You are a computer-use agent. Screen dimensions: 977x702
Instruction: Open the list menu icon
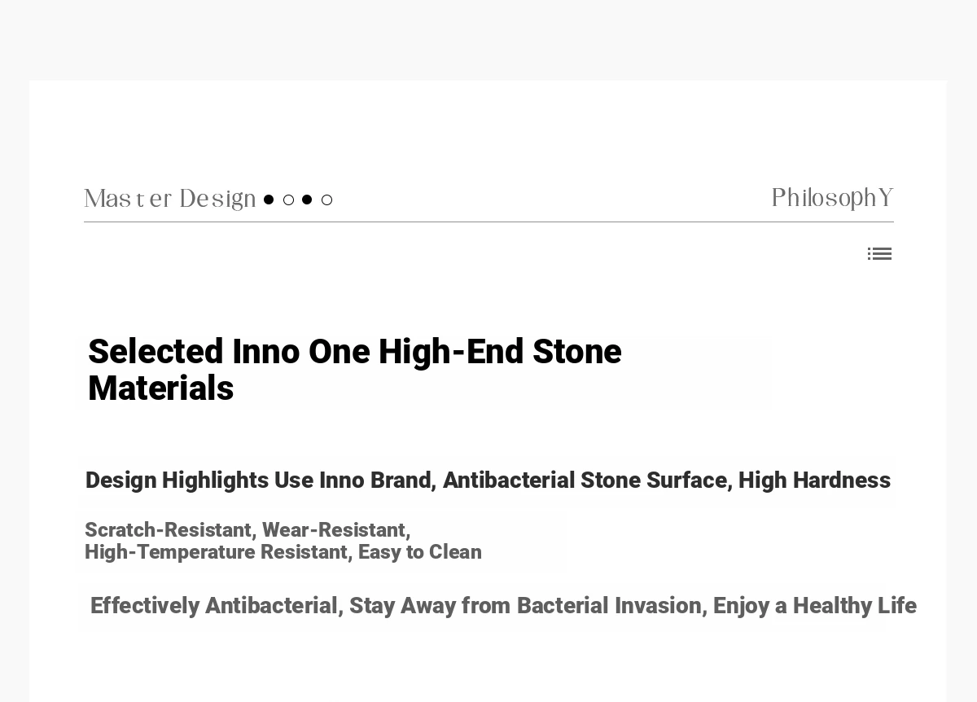[879, 254]
